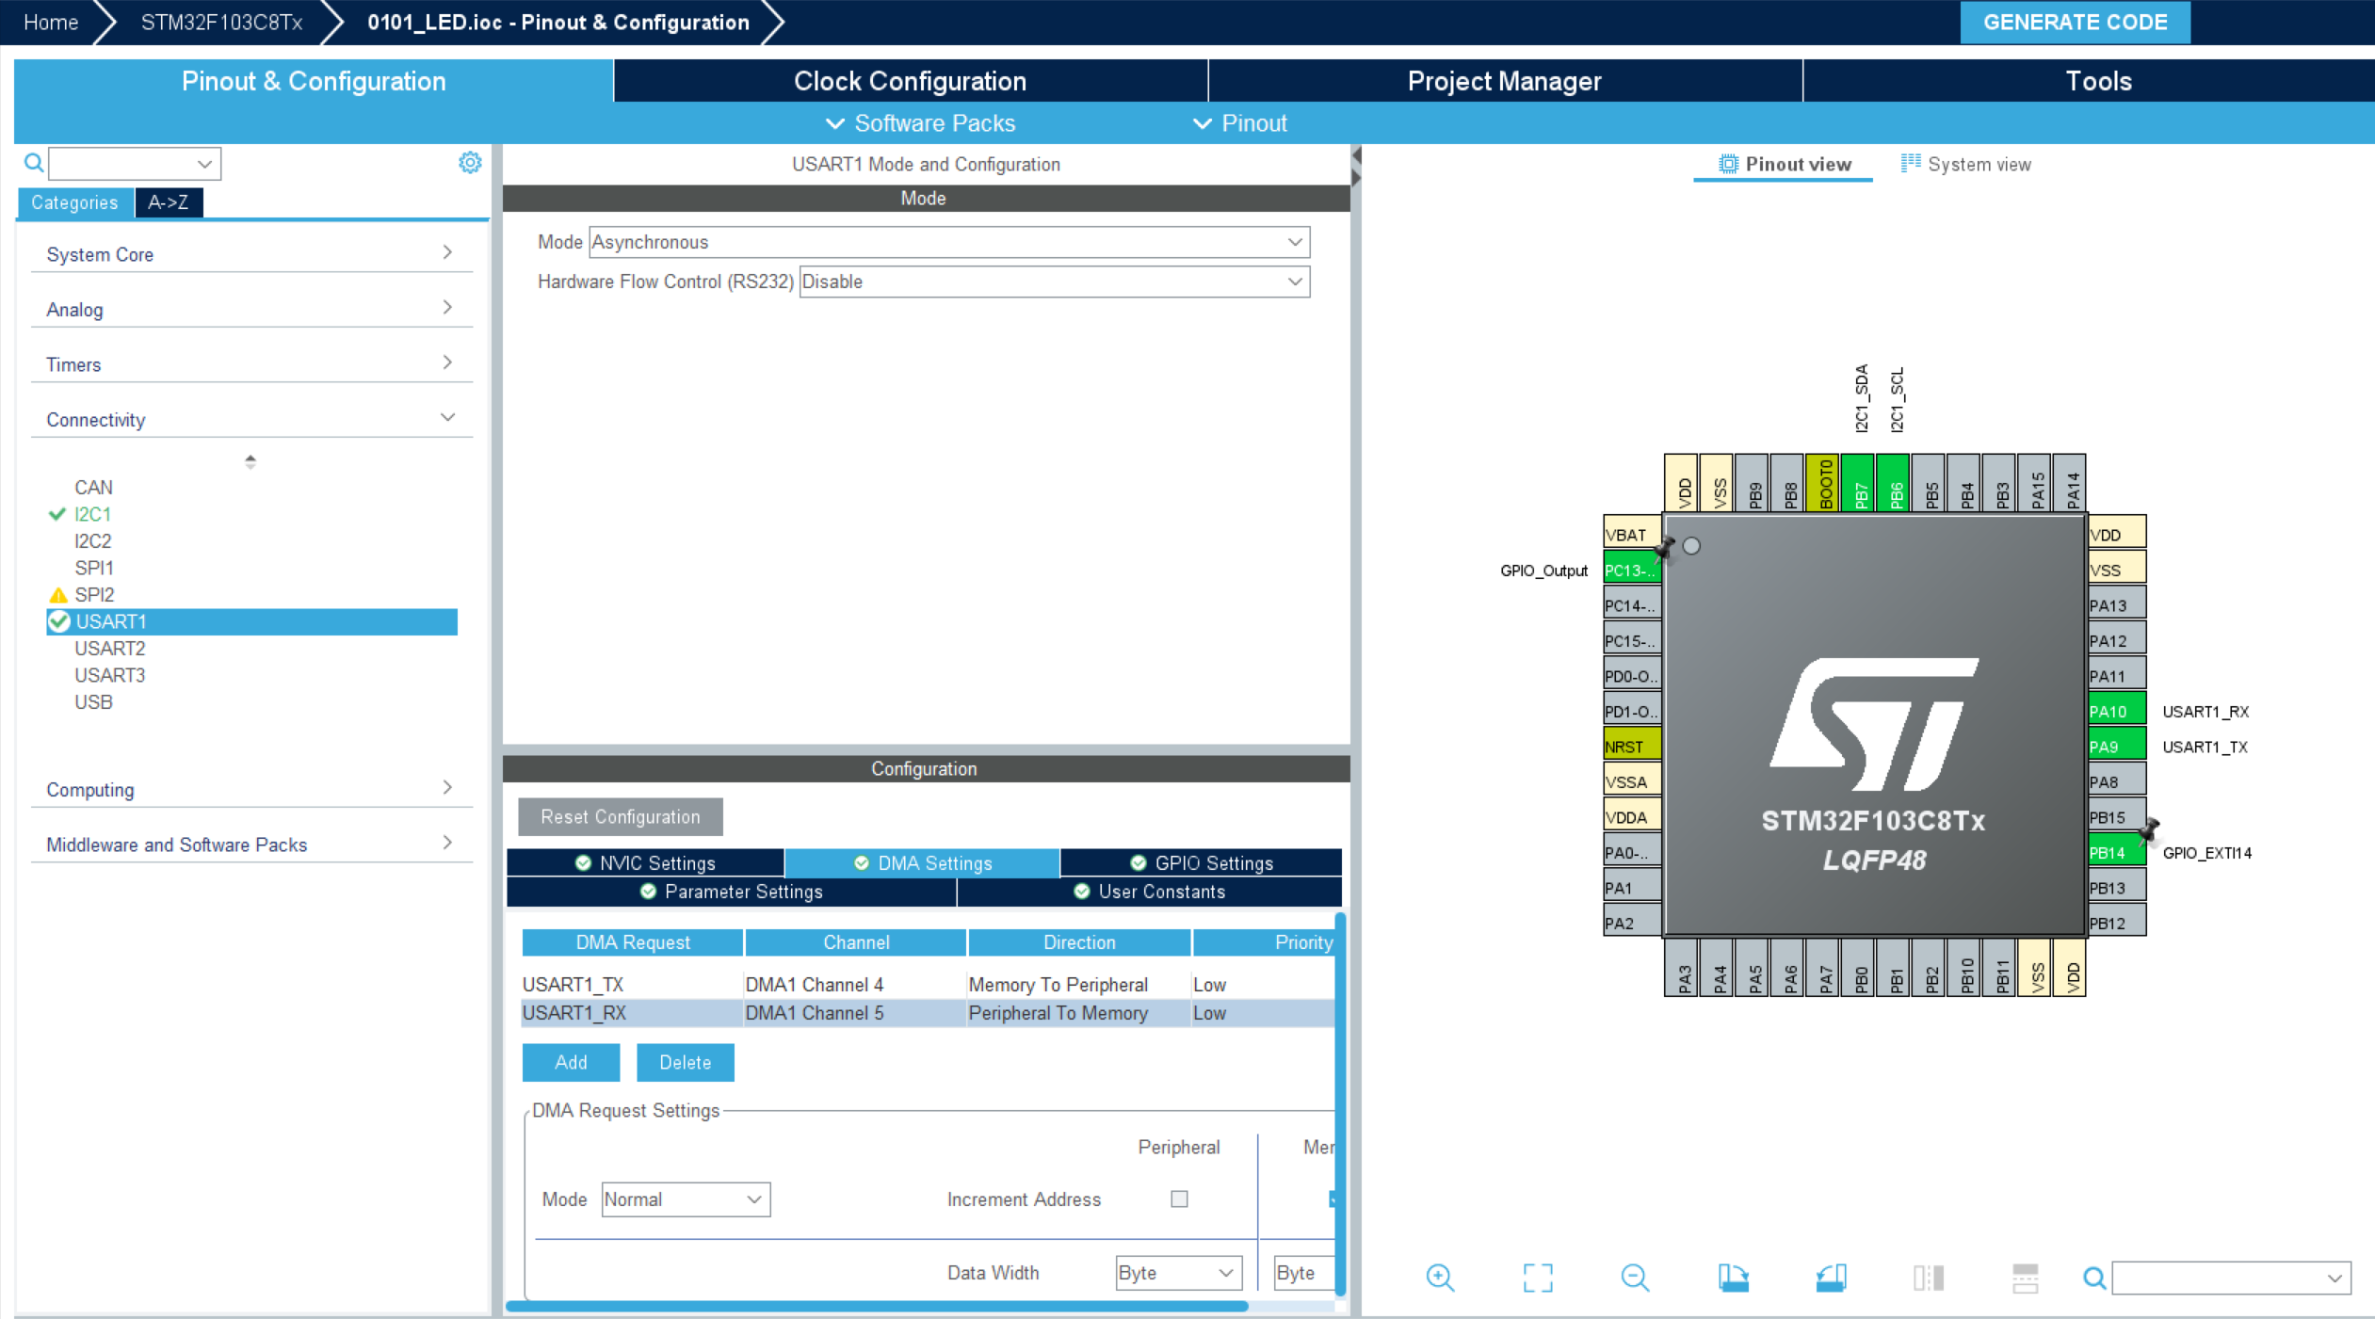Click the pin marker near PB14
2375x1319 pixels.
tap(2148, 829)
